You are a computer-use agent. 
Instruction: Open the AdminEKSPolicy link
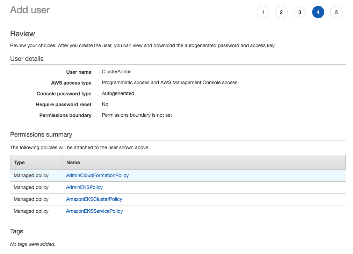(x=84, y=187)
